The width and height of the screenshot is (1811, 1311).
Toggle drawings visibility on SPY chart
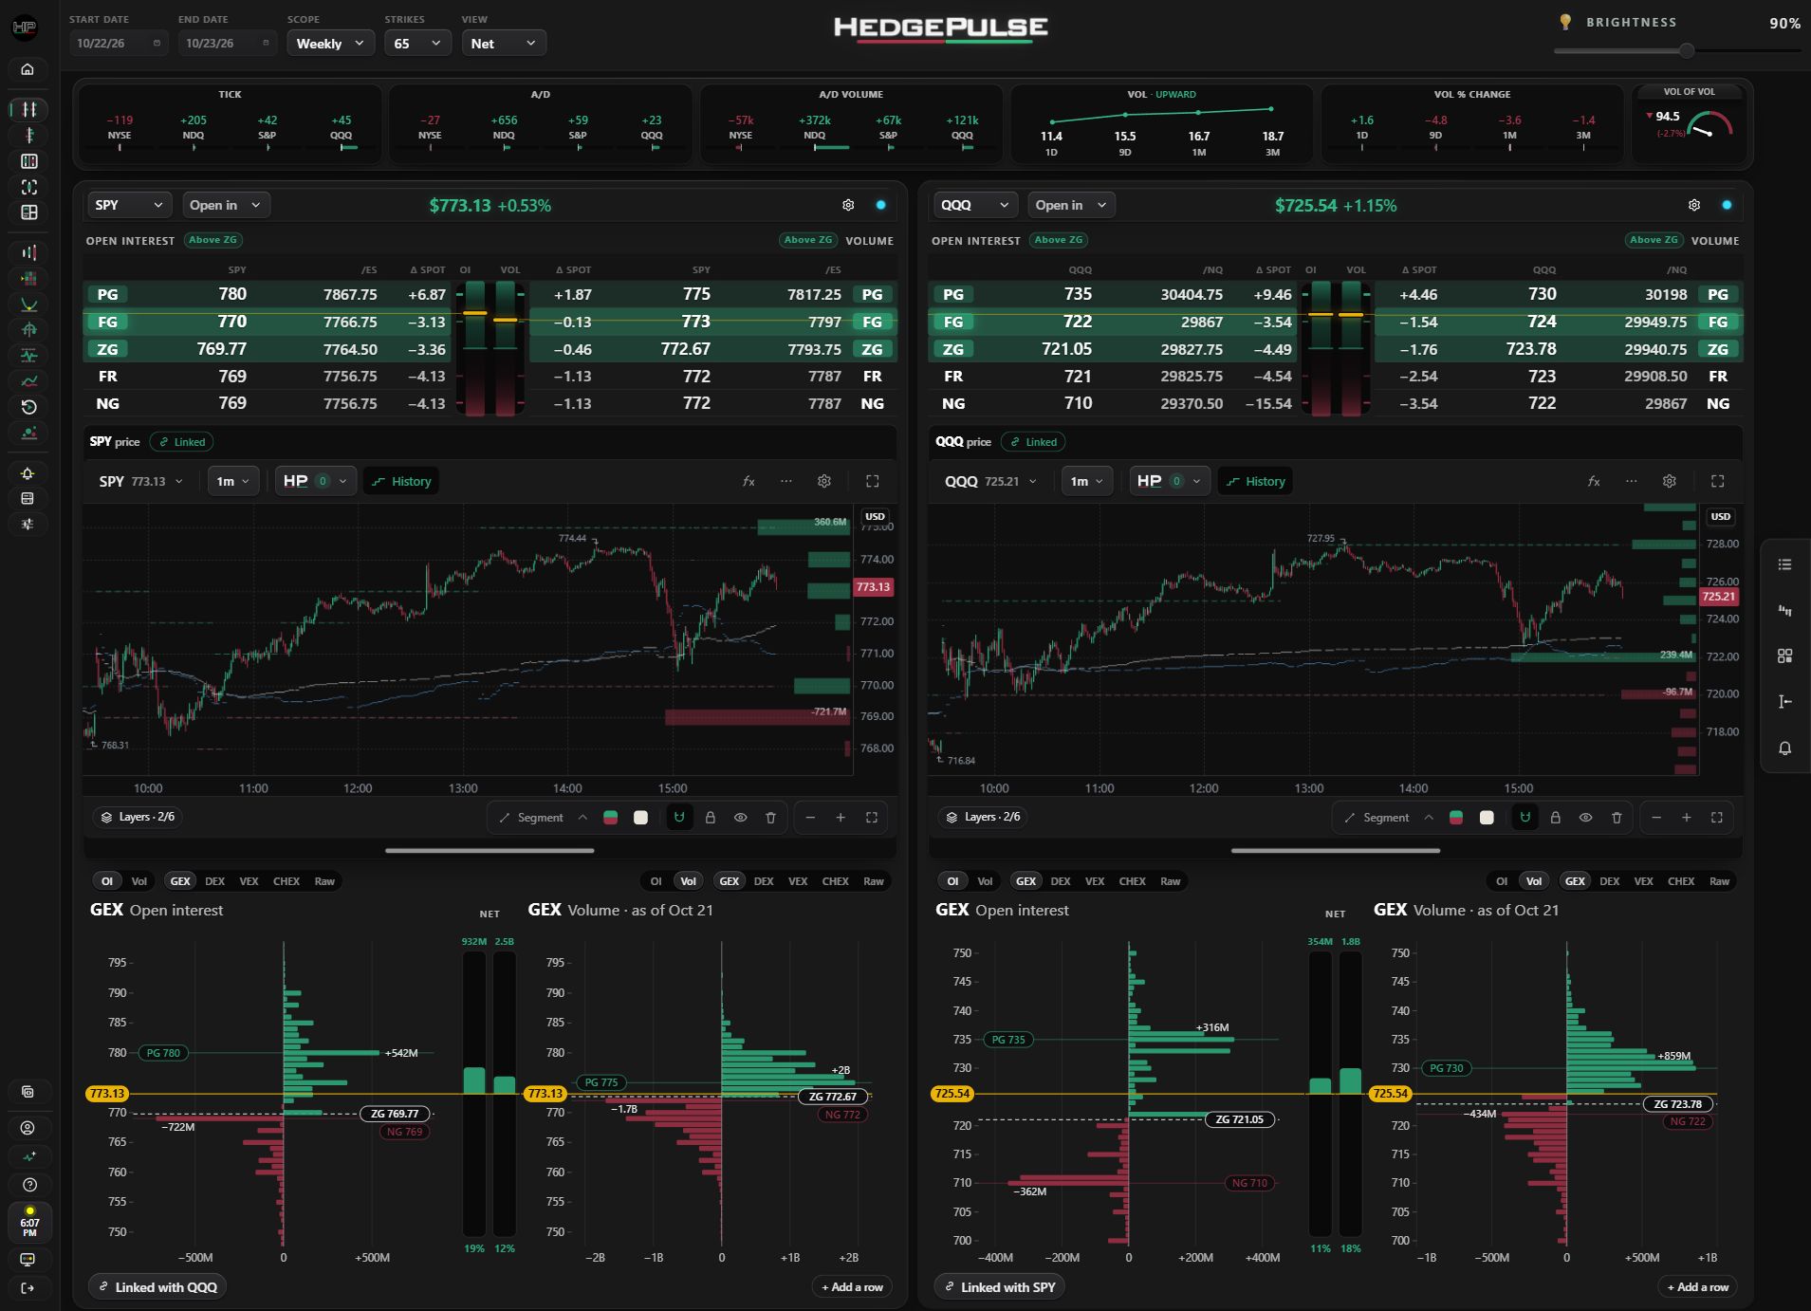click(x=740, y=817)
